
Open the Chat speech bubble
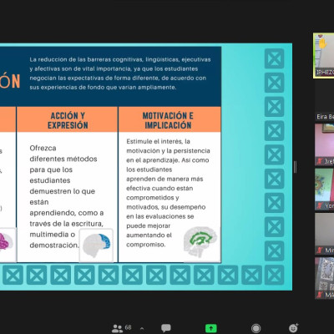click(166, 328)
